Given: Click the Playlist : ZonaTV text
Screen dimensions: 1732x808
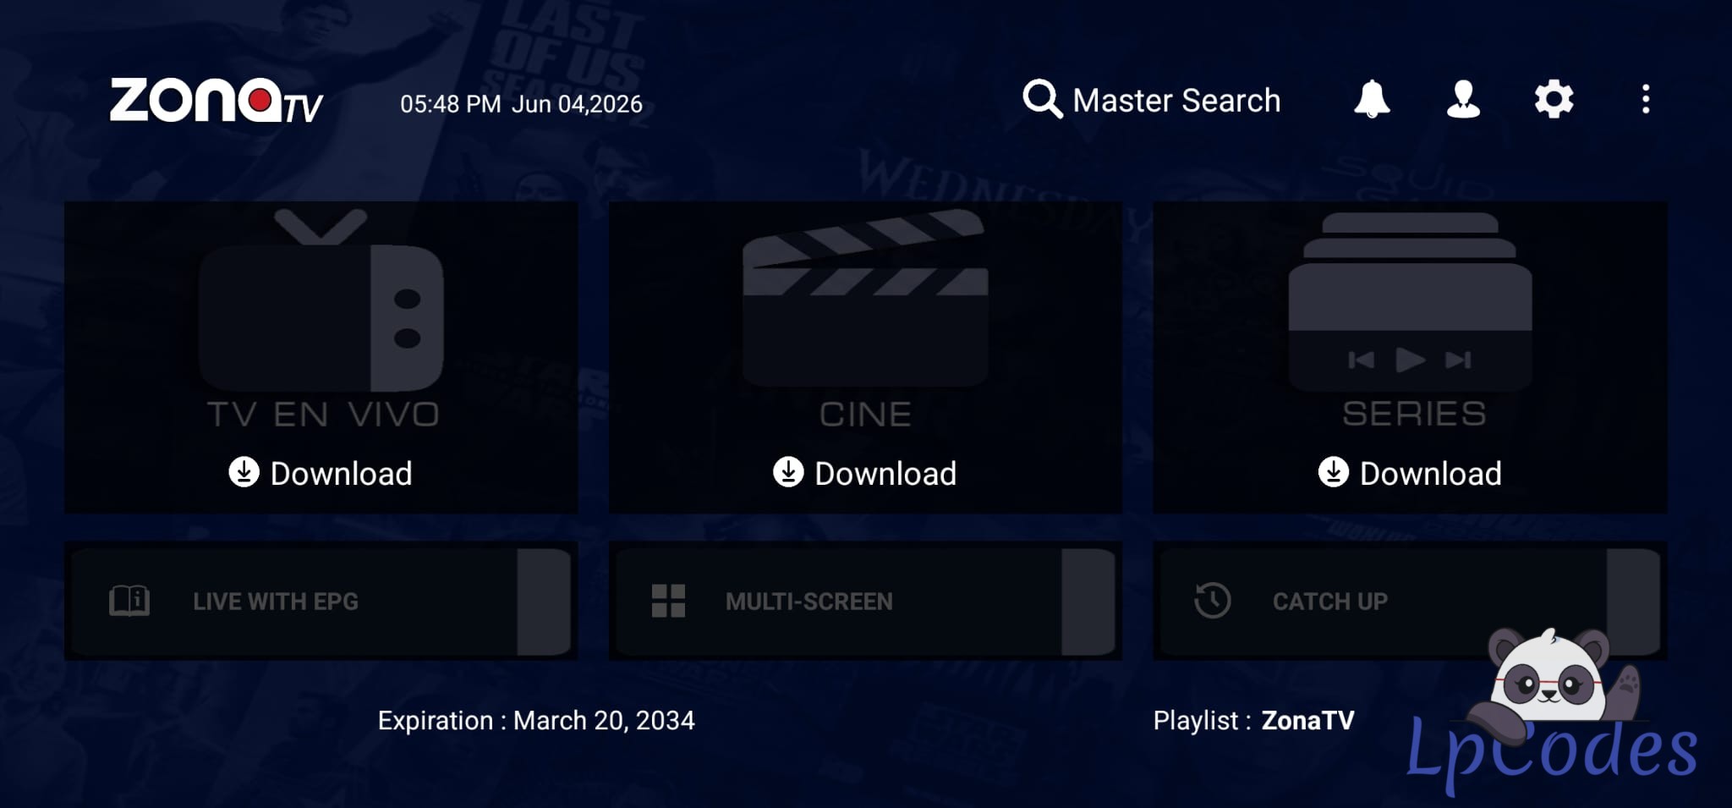Looking at the screenshot, I should 1253,720.
